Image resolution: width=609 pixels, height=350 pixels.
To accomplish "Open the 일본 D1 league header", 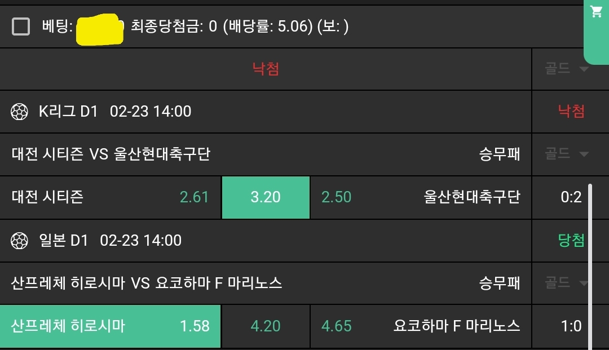I will point(111,241).
